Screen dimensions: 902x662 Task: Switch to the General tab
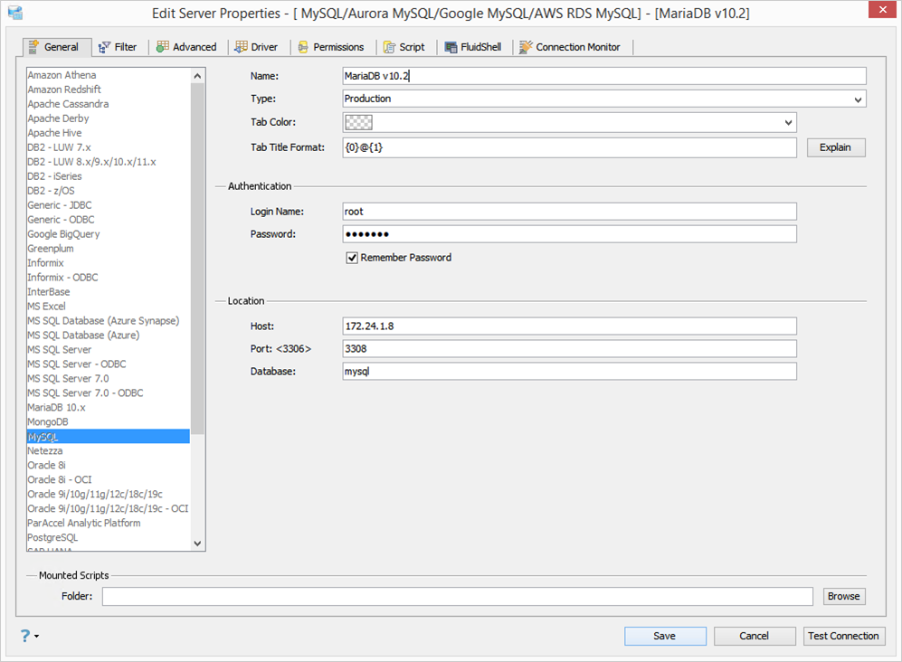pos(55,47)
